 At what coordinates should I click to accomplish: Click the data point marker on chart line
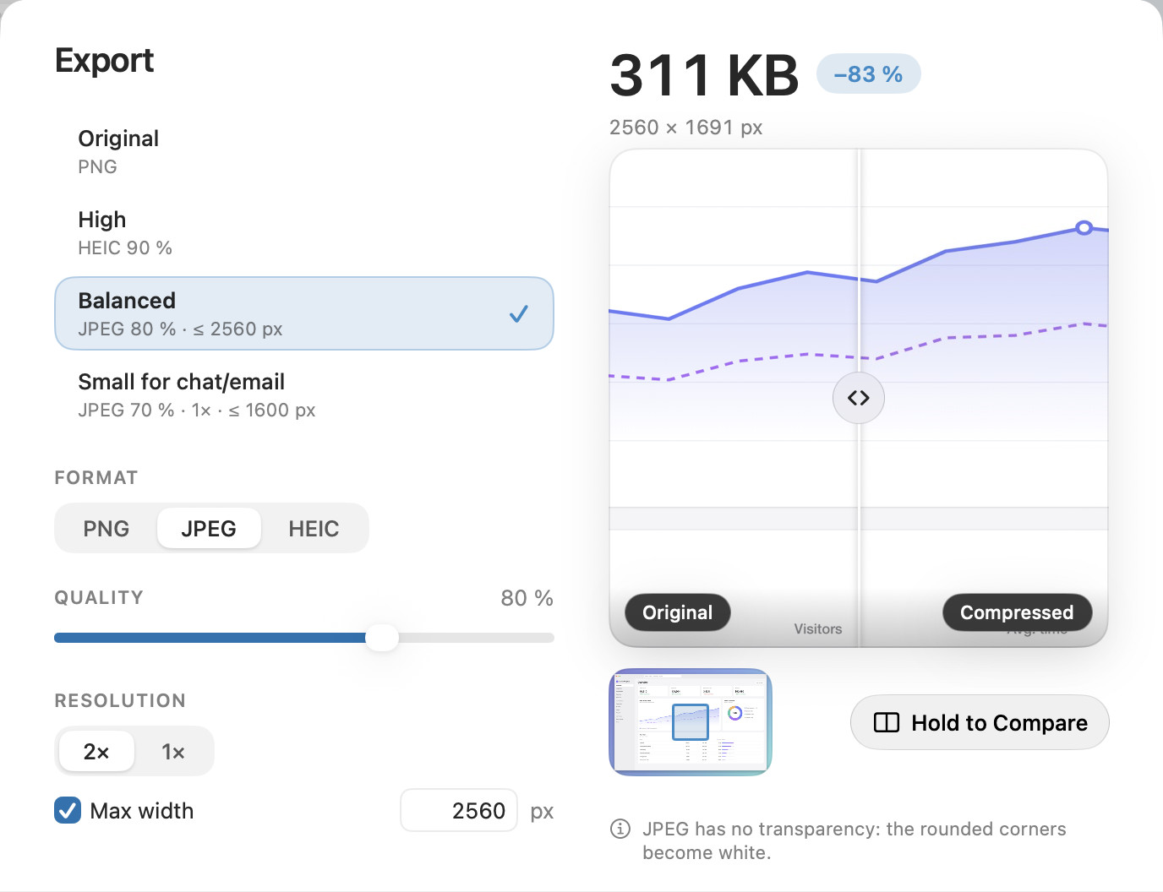(x=1084, y=227)
